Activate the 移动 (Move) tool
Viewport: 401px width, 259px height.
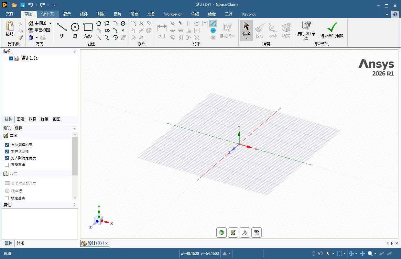tap(272, 28)
